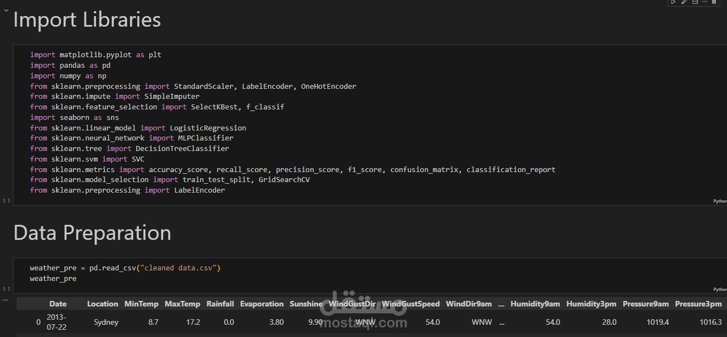The height and width of the screenshot is (337, 727).
Task: Click the Location column header
Action: click(x=103, y=304)
